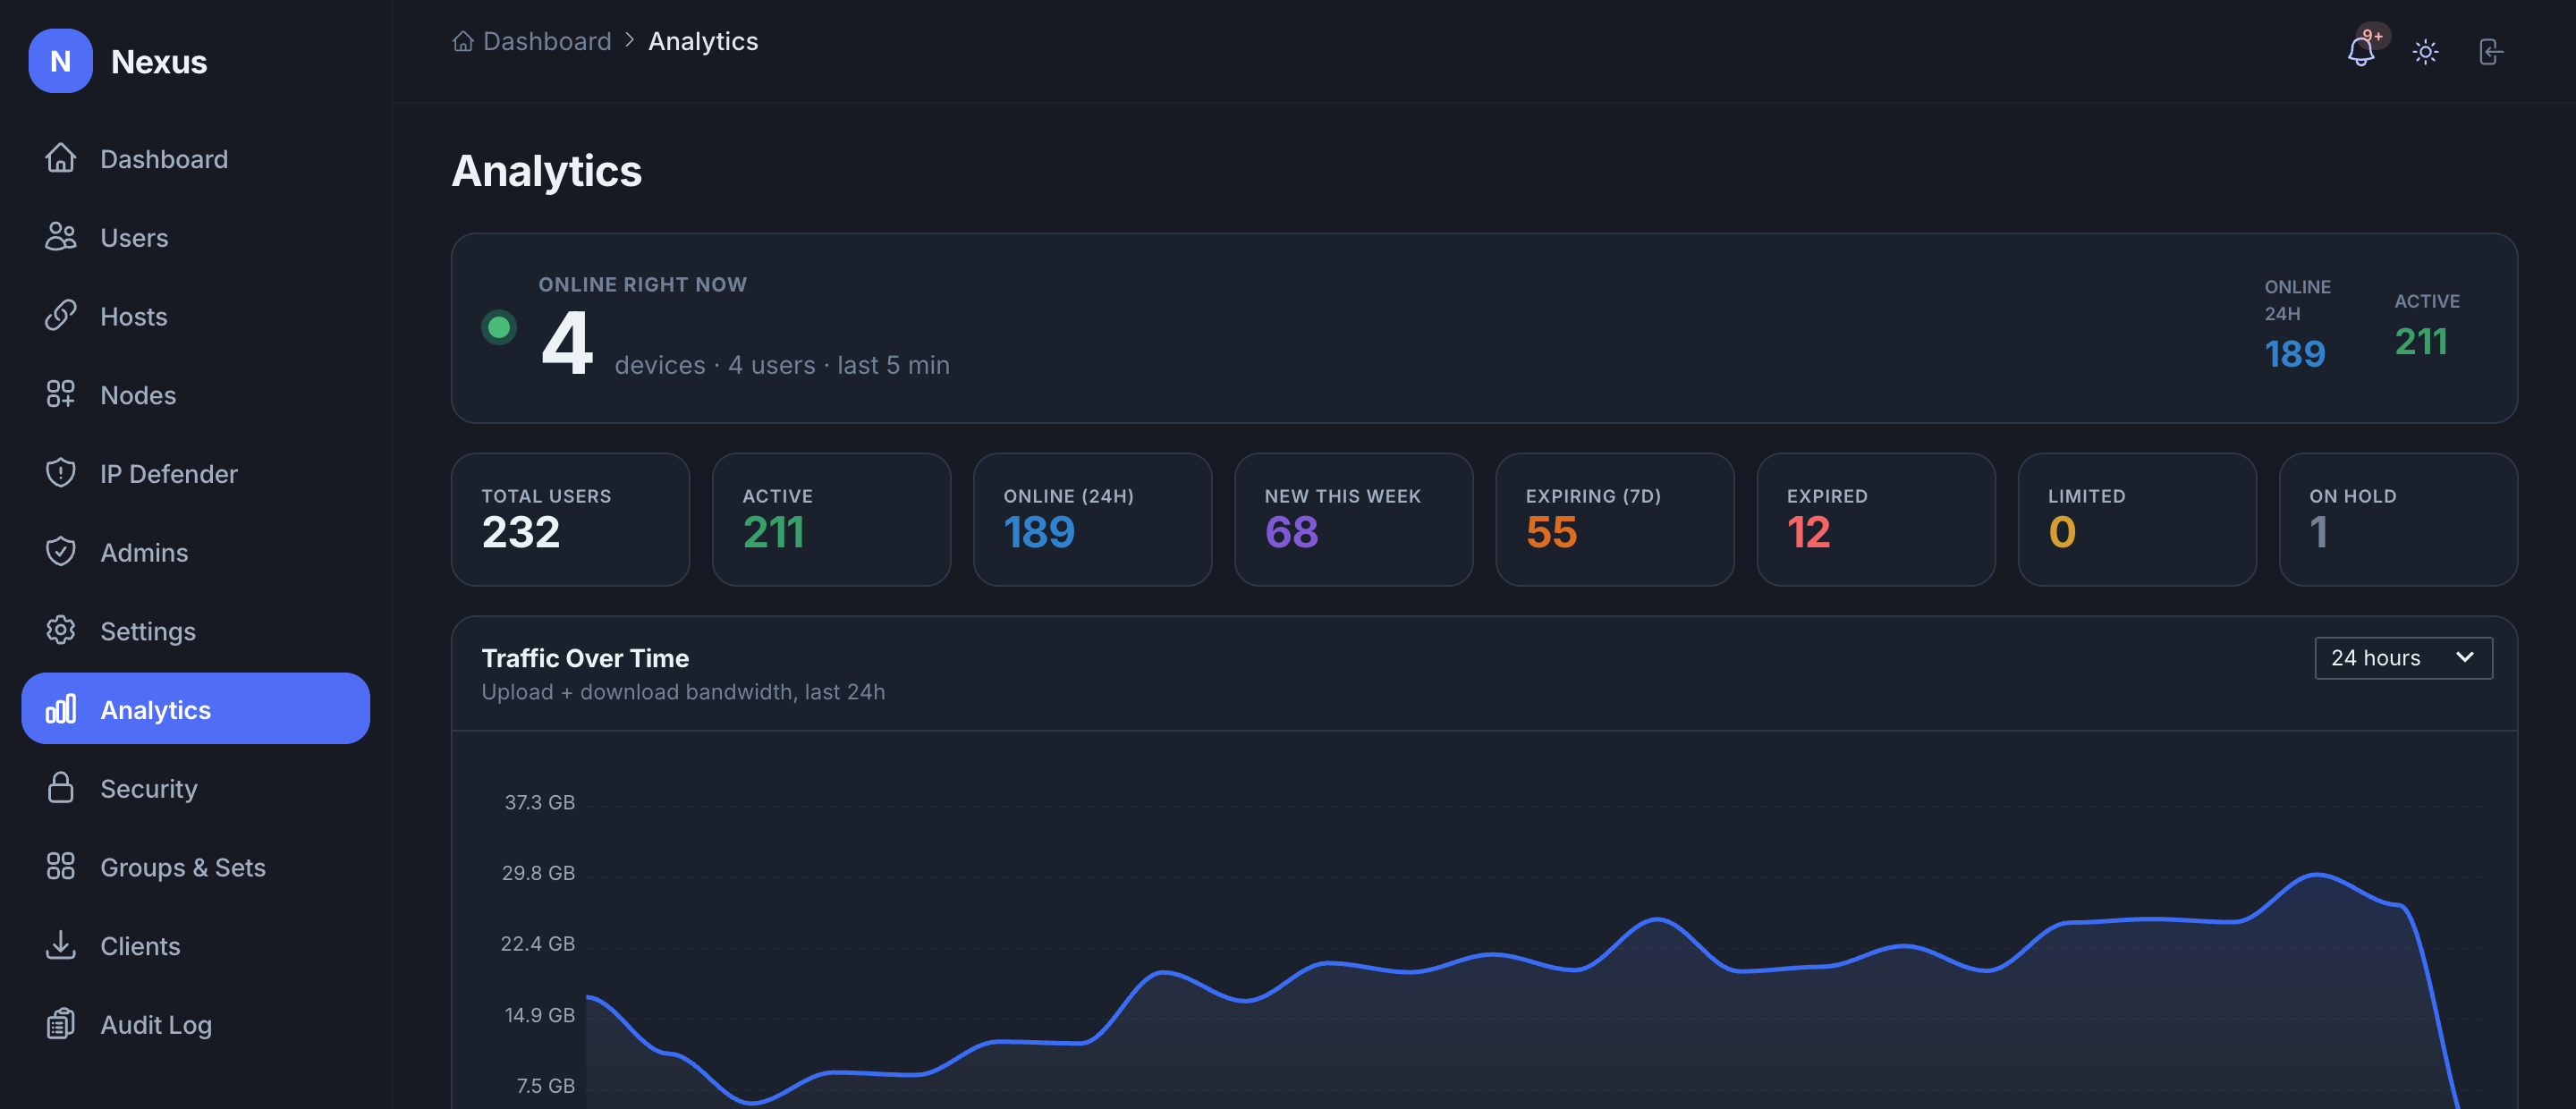Click the breadcrumb home icon

coord(462,41)
